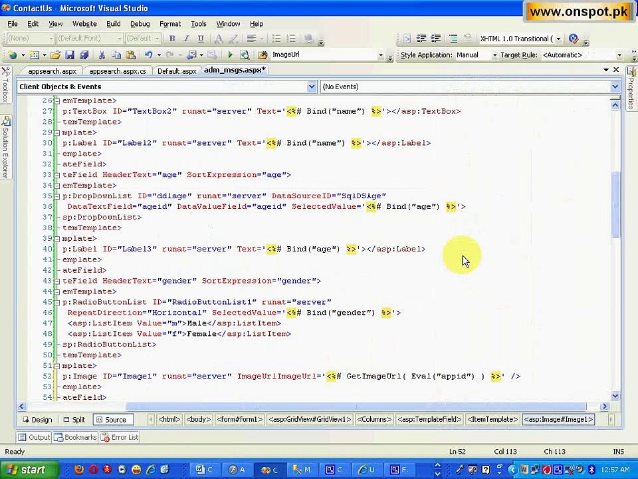Switch to Design view
638x479 pixels.
pyautogui.click(x=37, y=420)
